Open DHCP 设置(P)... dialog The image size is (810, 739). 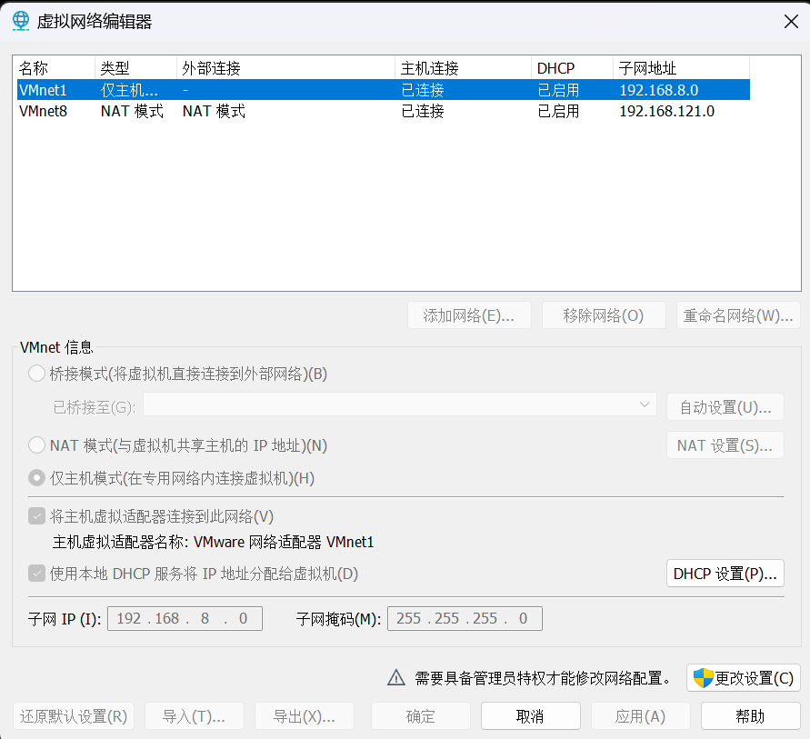coord(725,574)
